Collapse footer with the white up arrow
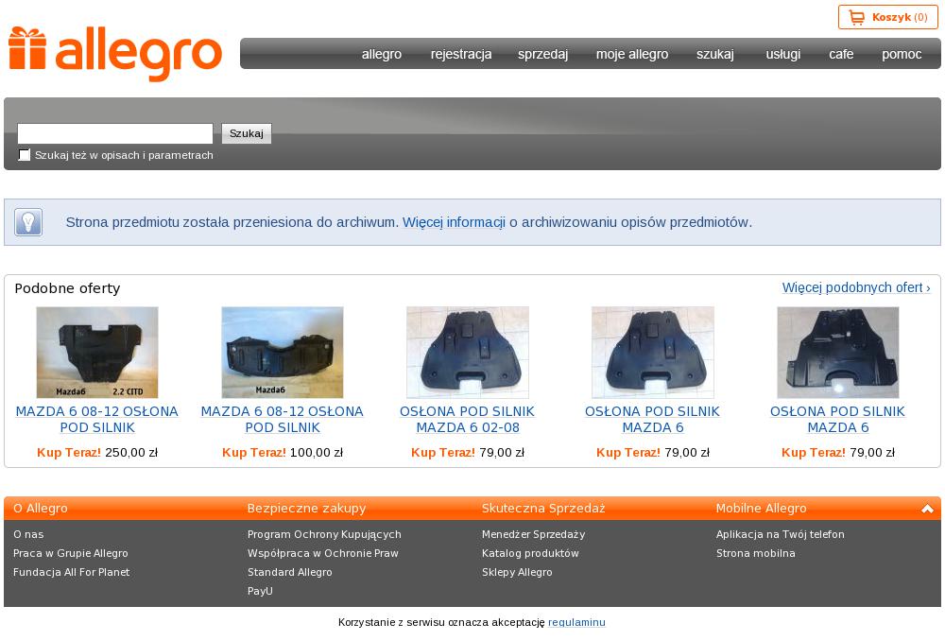 (x=927, y=509)
